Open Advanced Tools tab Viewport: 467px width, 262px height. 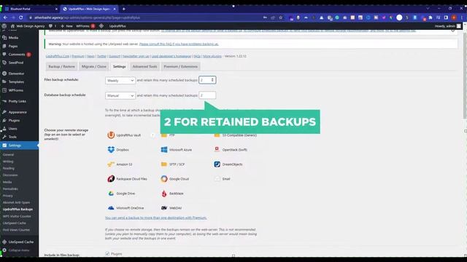pyautogui.click(x=144, y=66)
